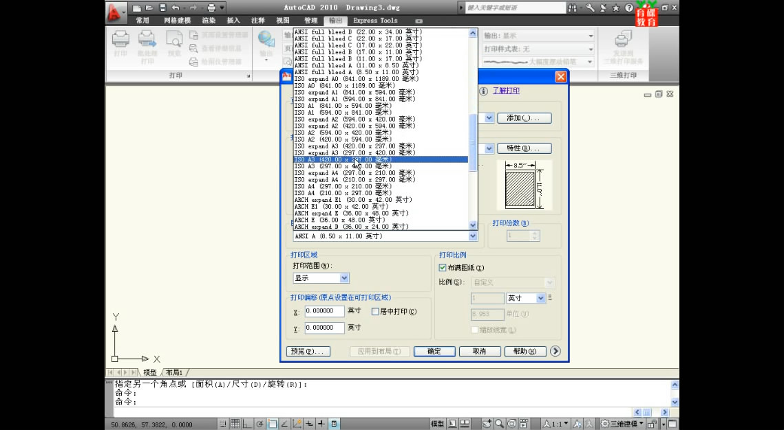Click the Open file icon in quick access toolbar

click(149, 8)
